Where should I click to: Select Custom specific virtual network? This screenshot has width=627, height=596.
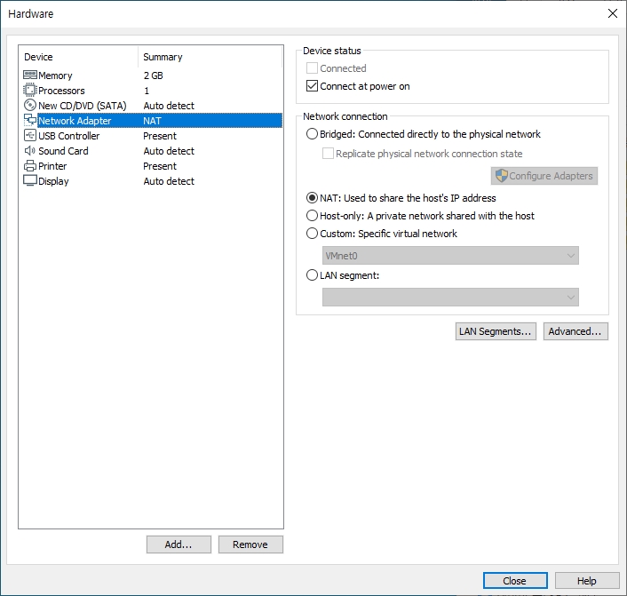(312, 234)
